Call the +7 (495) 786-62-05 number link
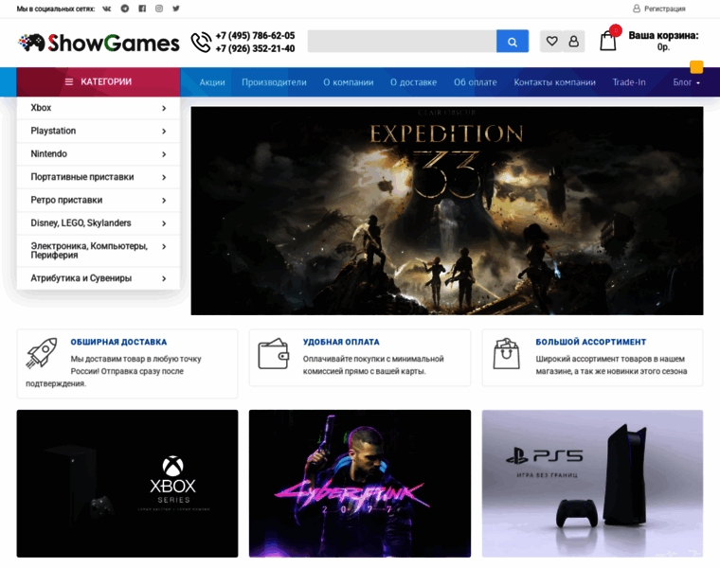Screen dimensions: 720x568 pos(255,36)
